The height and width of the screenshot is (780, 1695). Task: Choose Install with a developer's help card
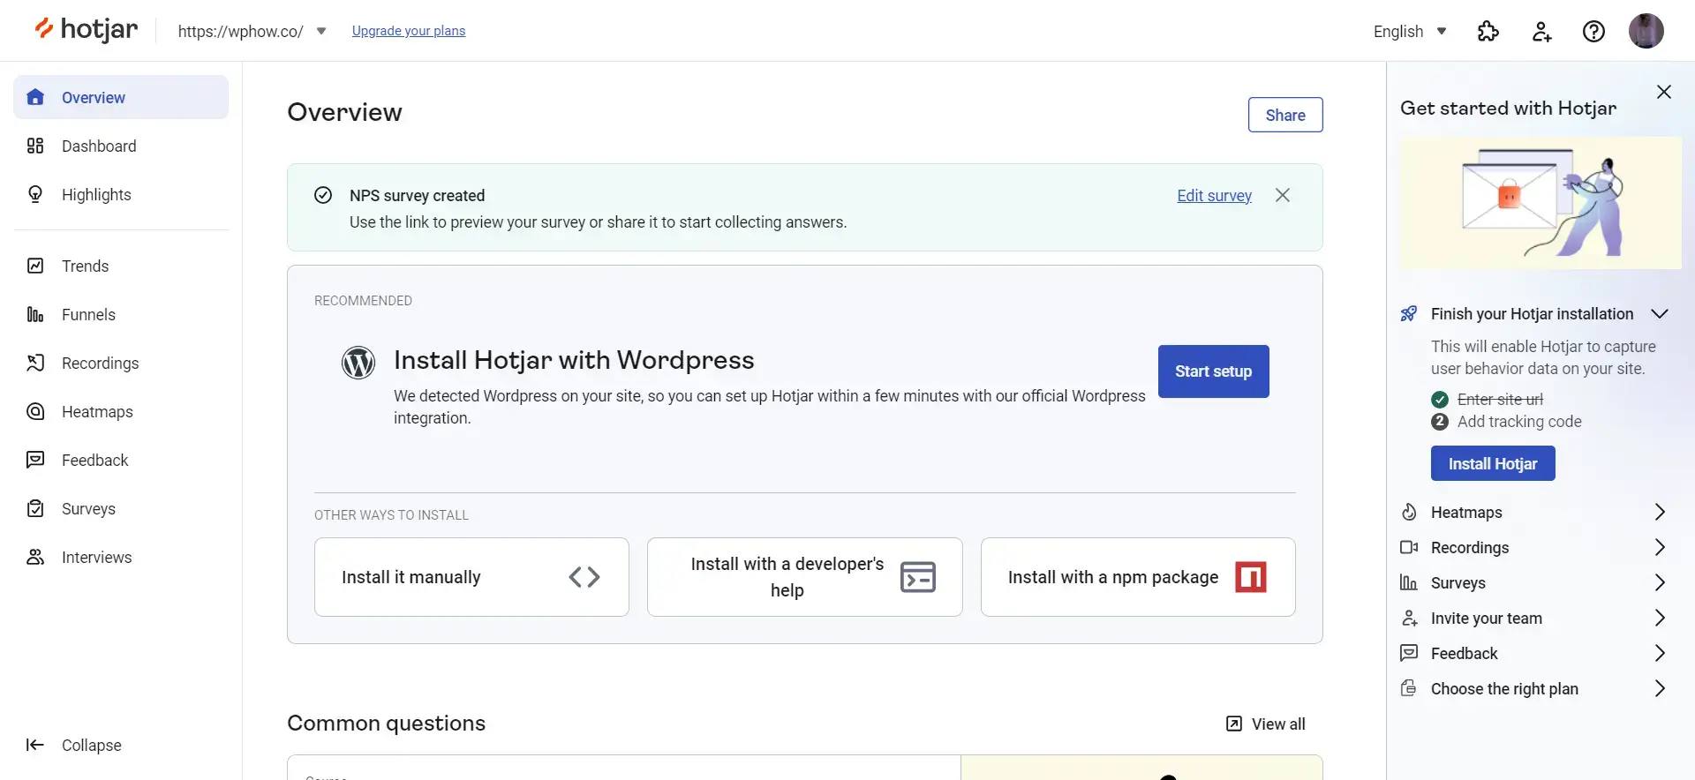tap(804, 577)
